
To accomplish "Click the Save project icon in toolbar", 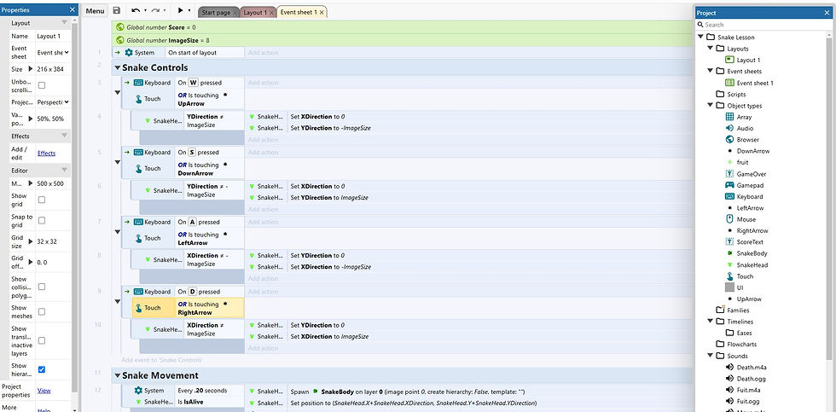I will [x=117, y=10].
